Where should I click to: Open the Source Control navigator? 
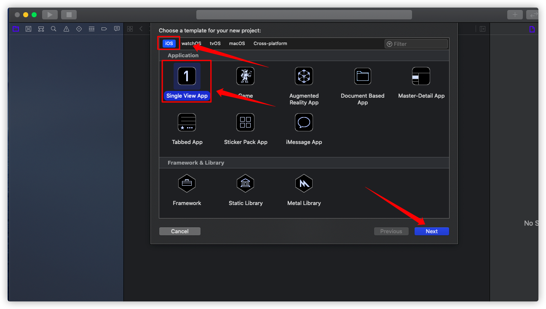28,29
